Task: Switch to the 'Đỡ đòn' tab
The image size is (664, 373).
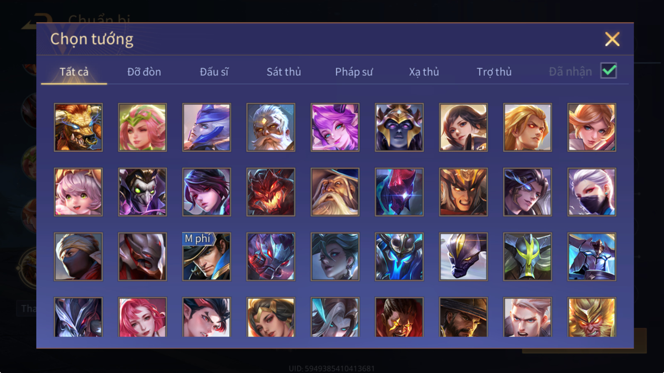Action: click(144, 72)
